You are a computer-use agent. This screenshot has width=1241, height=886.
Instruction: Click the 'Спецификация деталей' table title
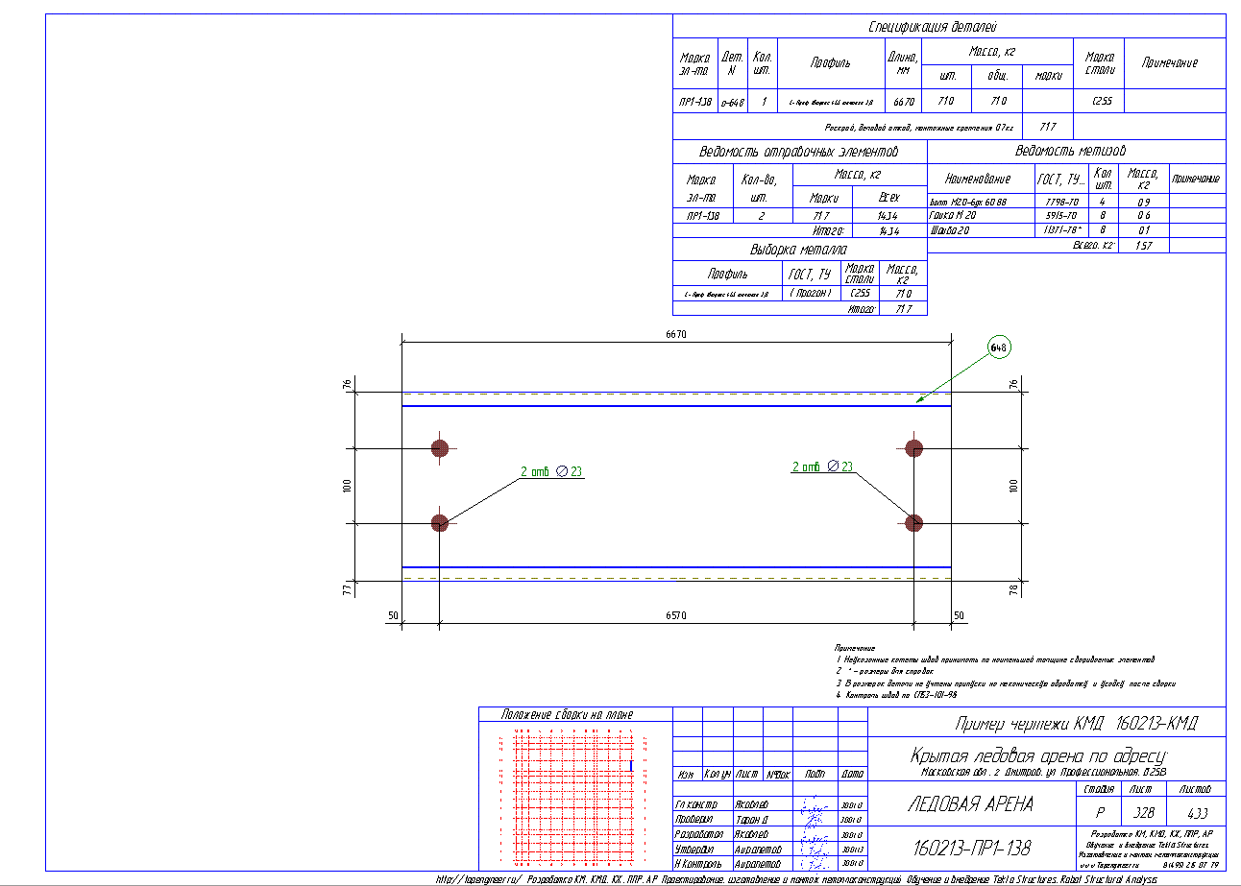[x=947, y=27]
